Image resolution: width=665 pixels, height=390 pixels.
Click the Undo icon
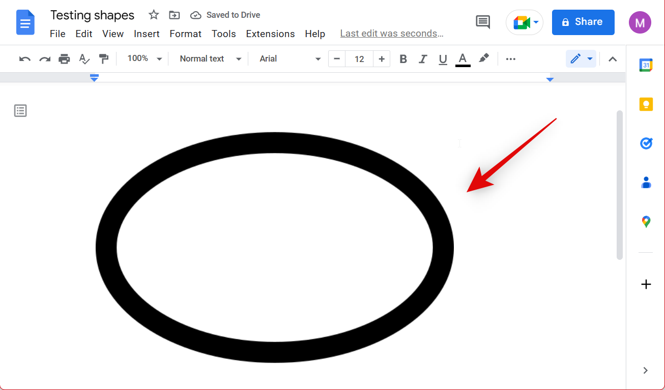[25, 59]
